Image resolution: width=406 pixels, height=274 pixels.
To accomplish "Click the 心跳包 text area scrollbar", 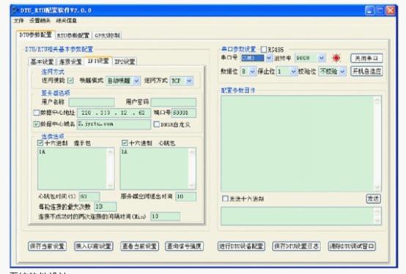I will [192, 168].
